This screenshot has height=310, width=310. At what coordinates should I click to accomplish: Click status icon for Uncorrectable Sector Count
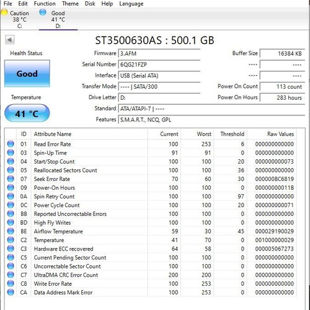tap(11, 266)
